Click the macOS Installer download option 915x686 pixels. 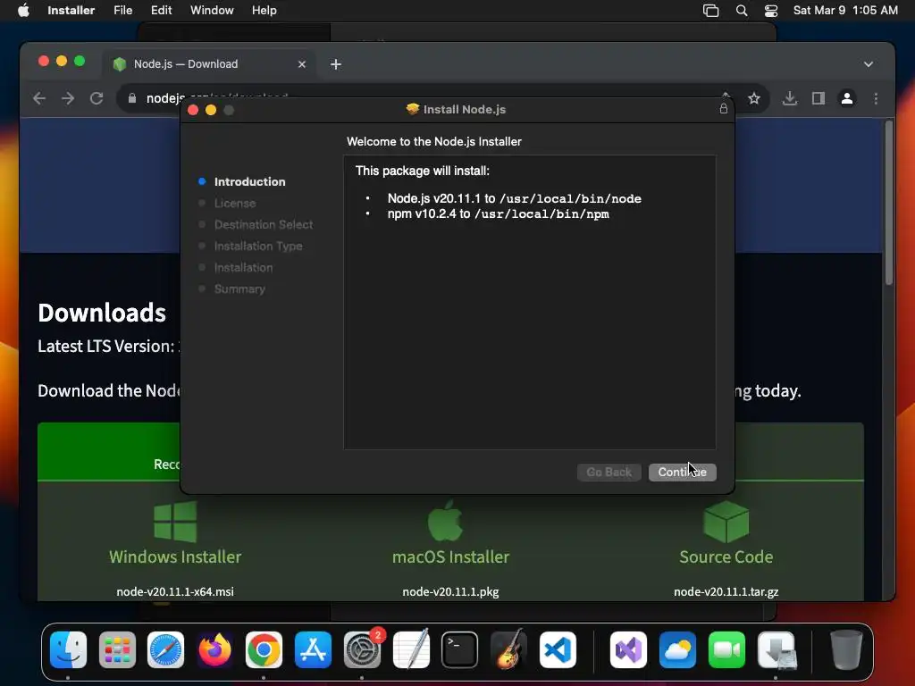tap(450, 556)
